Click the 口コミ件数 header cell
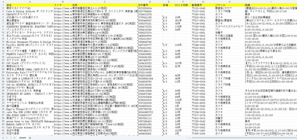 click(183, 5)
